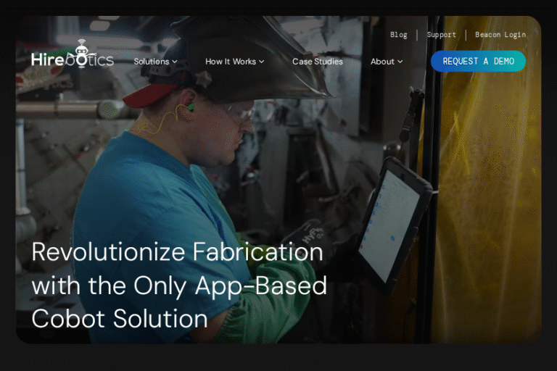
Task: Open the About nav menu
Action: coord(382,62)
